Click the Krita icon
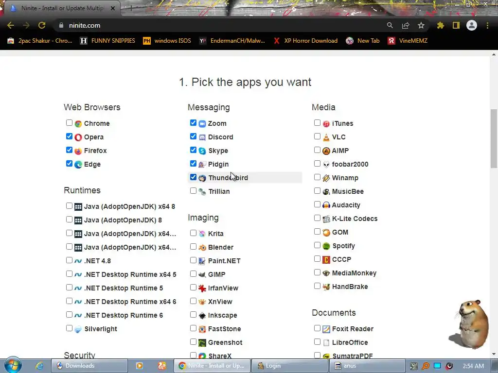Screen dimensions: 498x373 coord(202,234)
